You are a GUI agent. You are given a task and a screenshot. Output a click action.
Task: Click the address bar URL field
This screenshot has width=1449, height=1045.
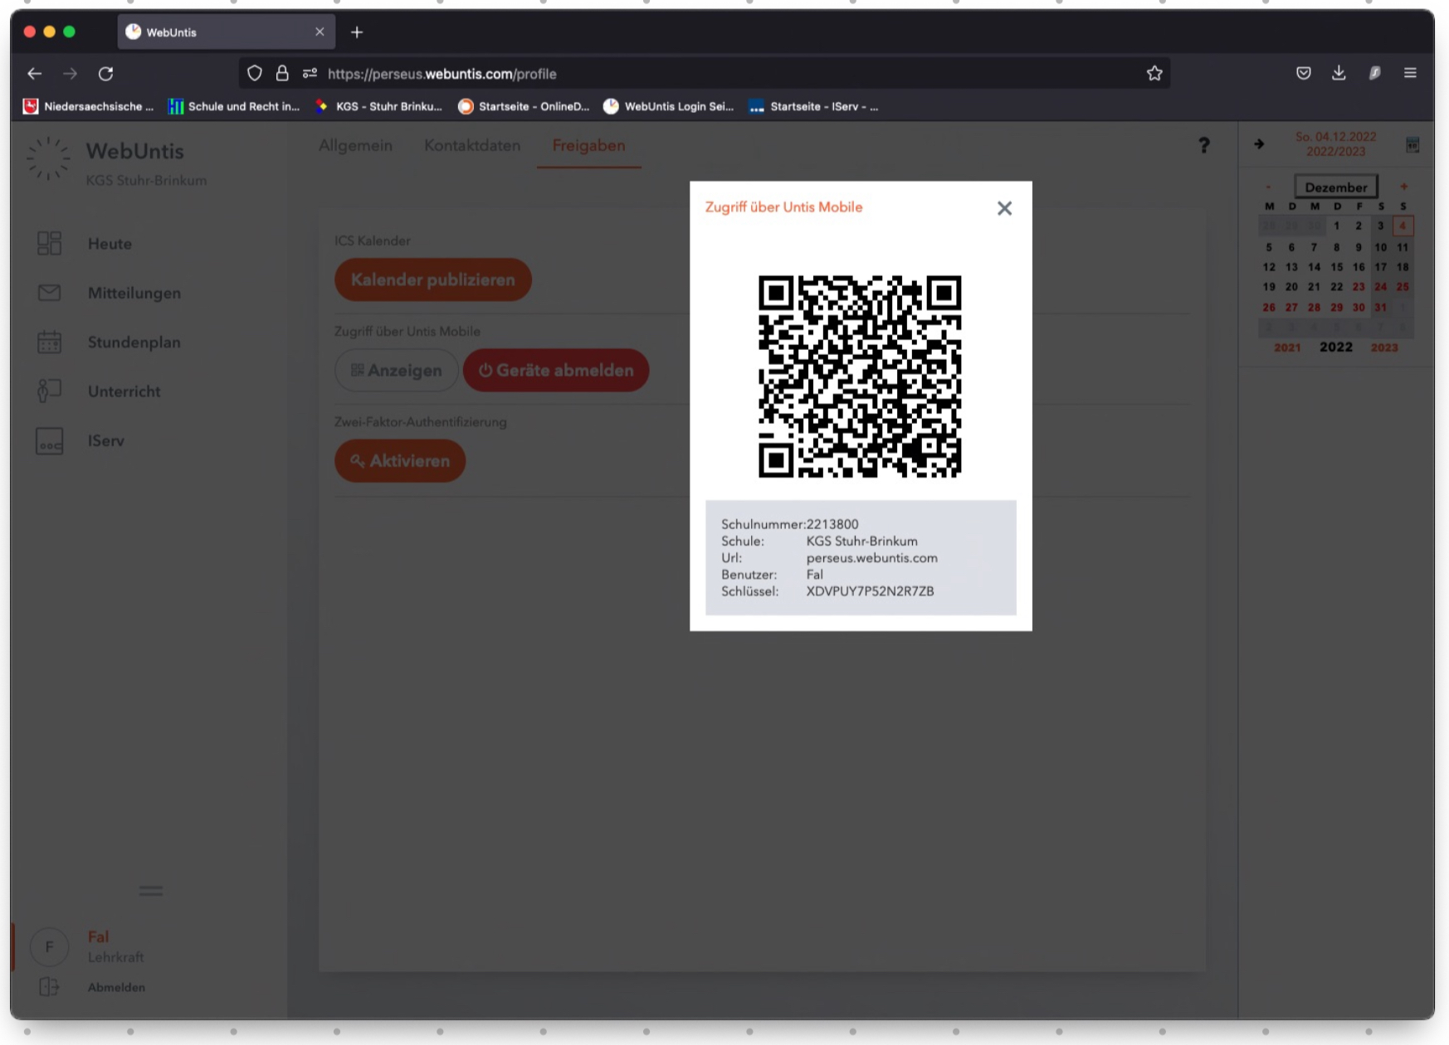point(704,74)
